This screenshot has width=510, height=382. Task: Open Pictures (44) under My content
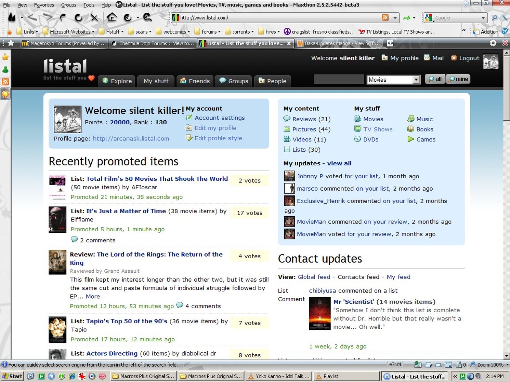307,129
